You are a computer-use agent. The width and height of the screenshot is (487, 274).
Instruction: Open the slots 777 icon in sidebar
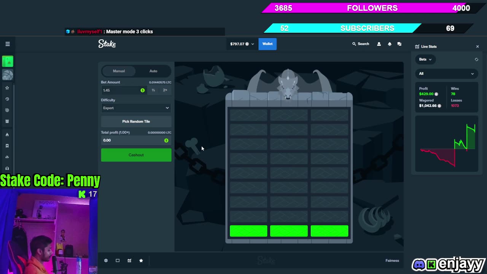pos(7,157)
